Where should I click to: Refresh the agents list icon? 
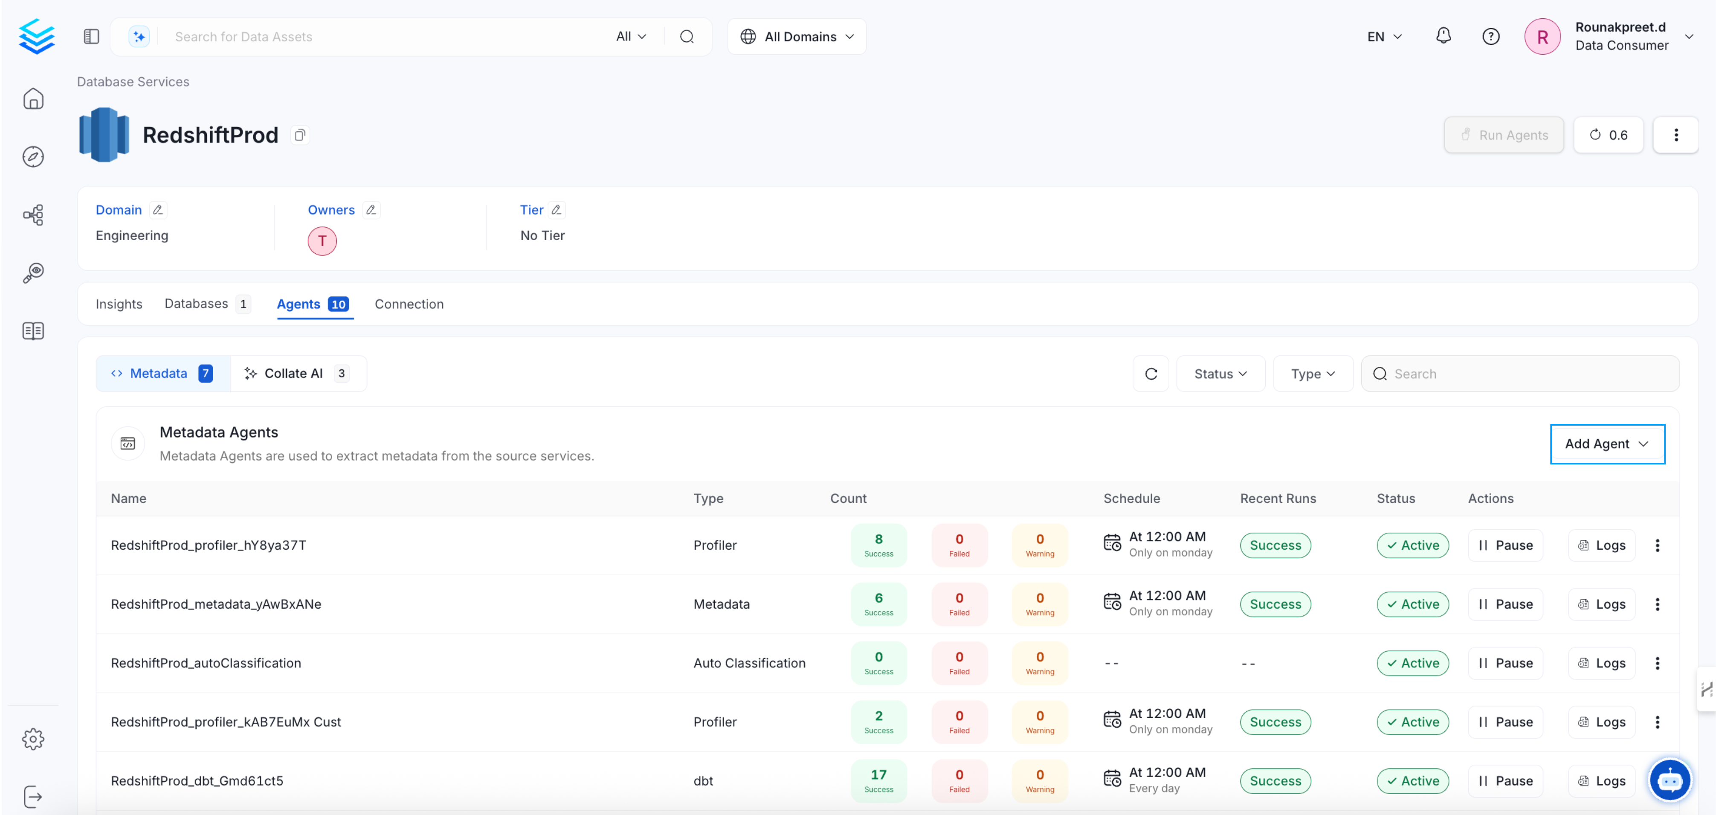pyautogui.click(x=1151, y=374)
